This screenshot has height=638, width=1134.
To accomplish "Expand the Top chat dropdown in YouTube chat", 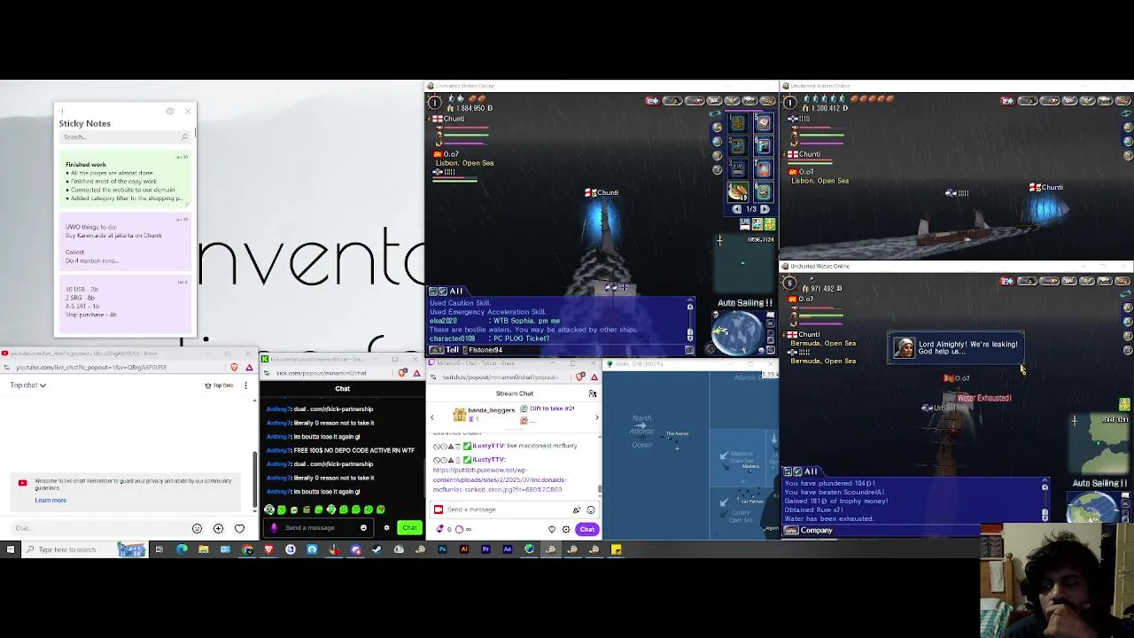I will [28, 385].
